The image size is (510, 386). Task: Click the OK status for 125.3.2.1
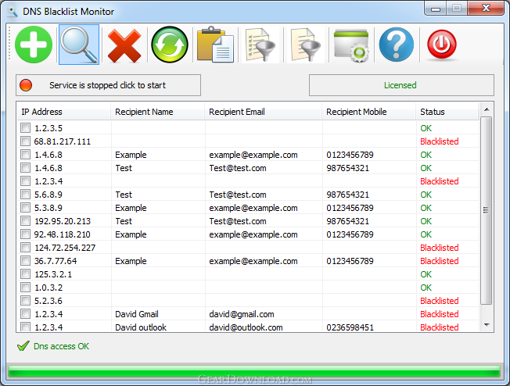point(426,274)
